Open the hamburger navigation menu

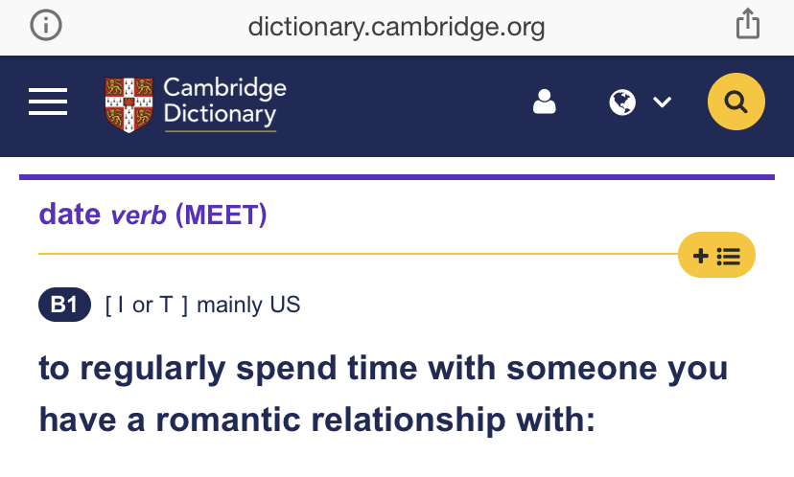(x=48, y=102)
